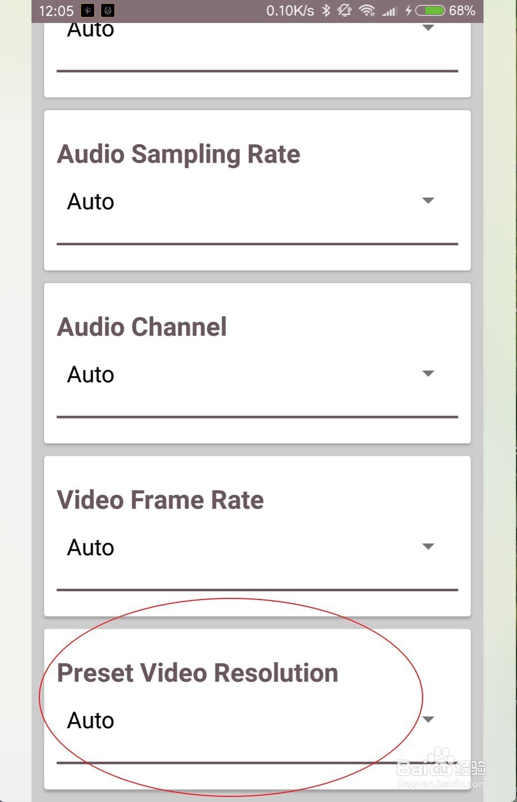517x802 pixels.
Task: Click the Preset Video Resolution heading
Action: coord(197,673)
